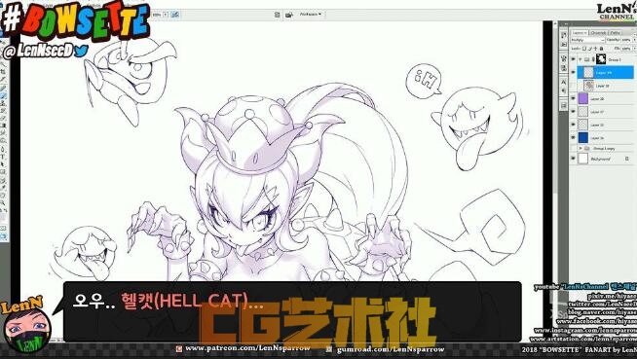Open the top collapsed panel dock icon
The width and height of the screenshot is (637, 359).
click(564, 36)
